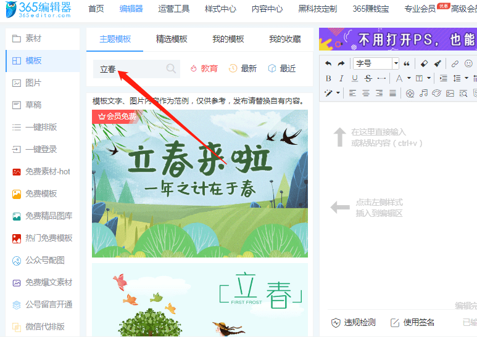This screenshot has height=337, width=477.
Task: Show 最近 used templates
Action: (282, 68)
